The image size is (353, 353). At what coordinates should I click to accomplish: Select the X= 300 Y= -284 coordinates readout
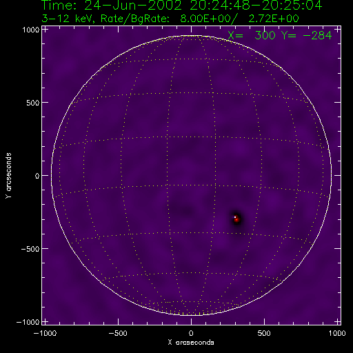point(280,36)
